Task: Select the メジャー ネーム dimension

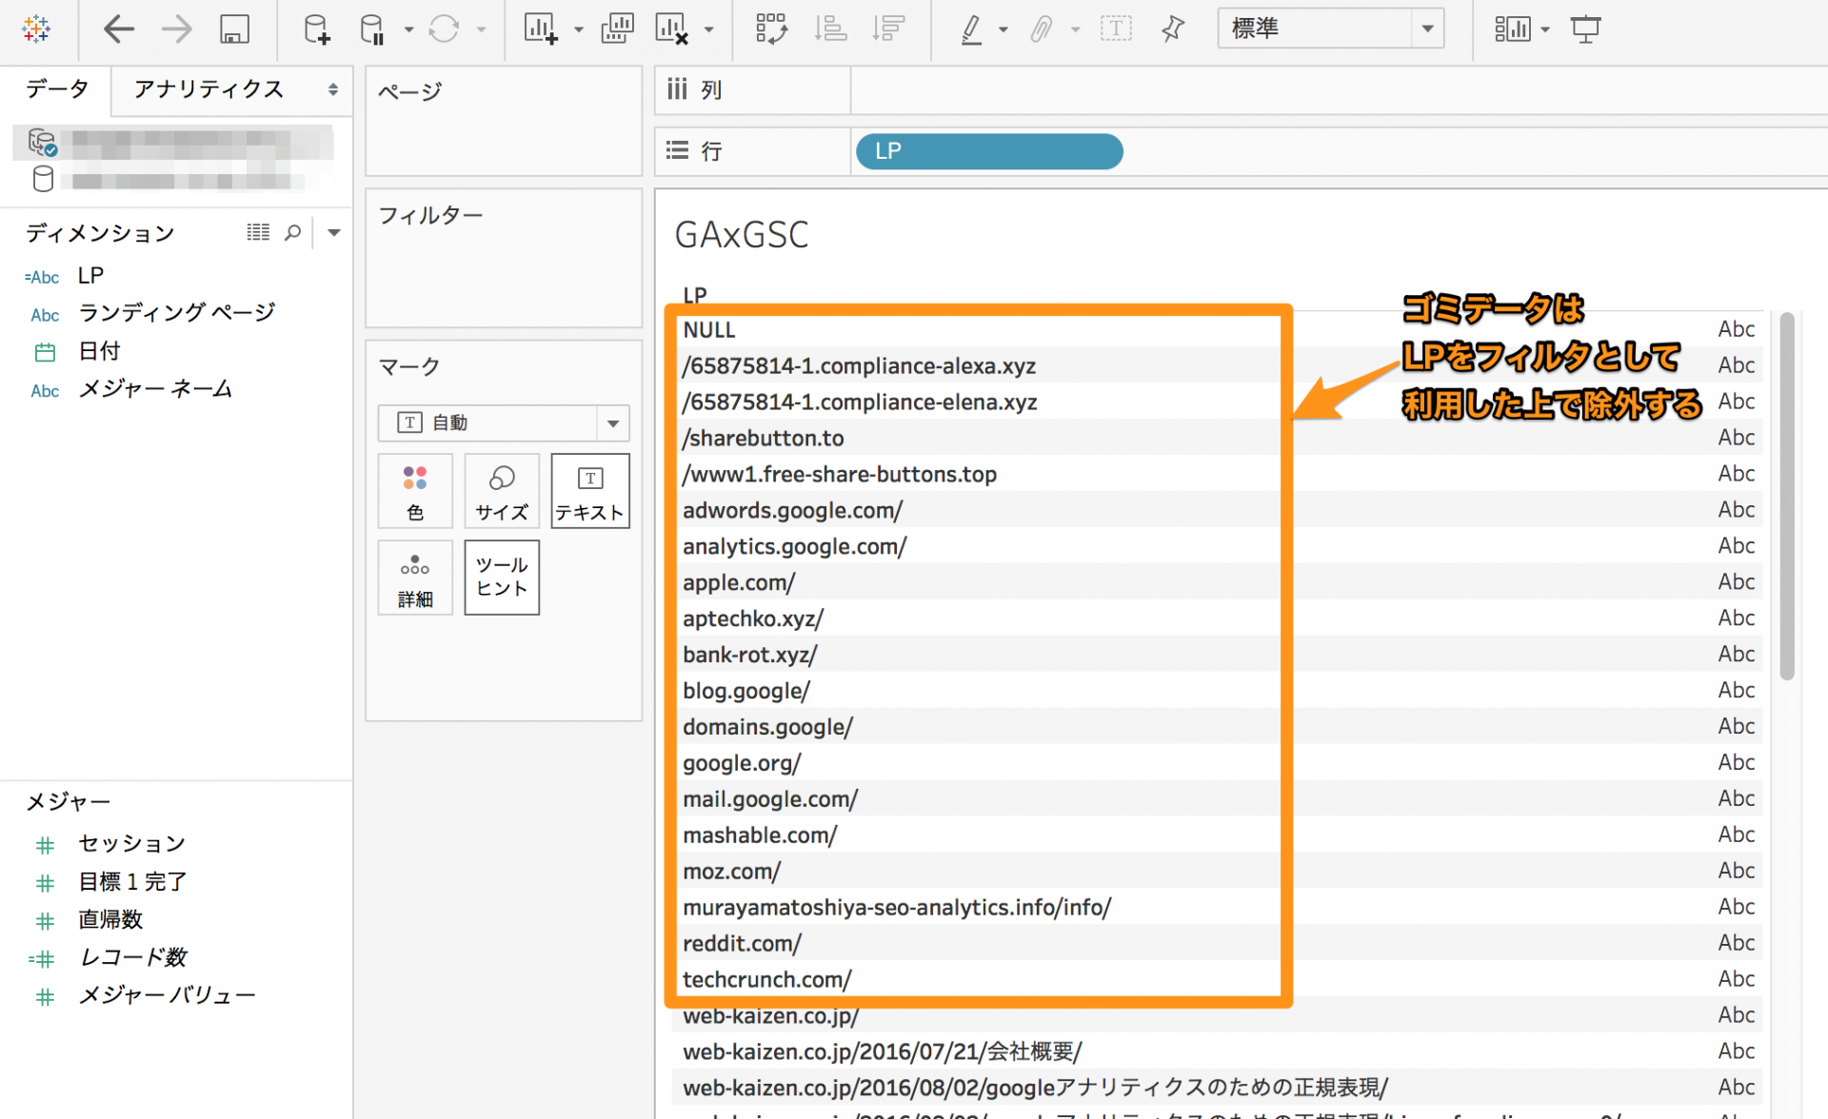Action: [x=155, y=389]
